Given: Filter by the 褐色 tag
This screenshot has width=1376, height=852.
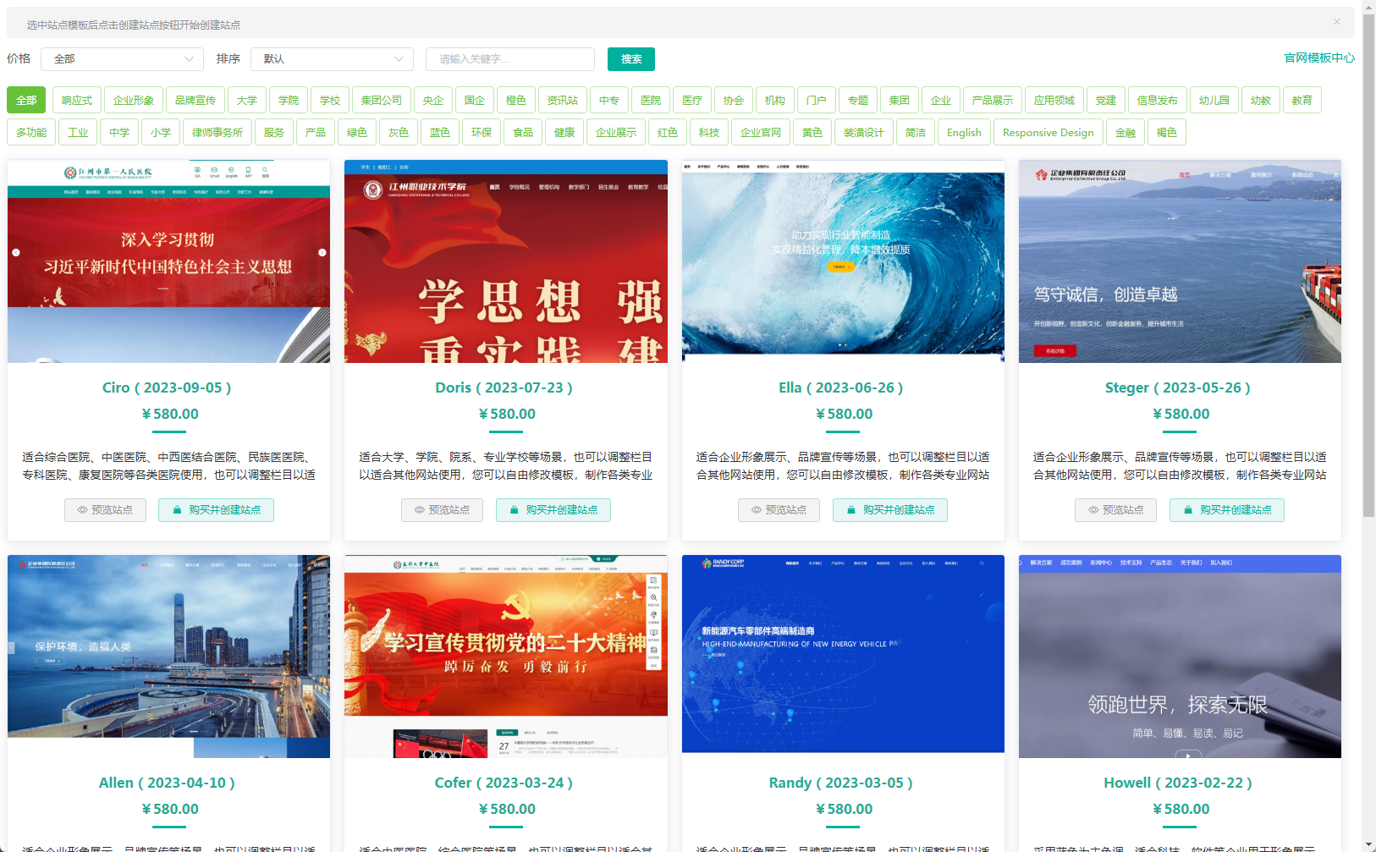Looking at the screenshot, I should 1167,132.
